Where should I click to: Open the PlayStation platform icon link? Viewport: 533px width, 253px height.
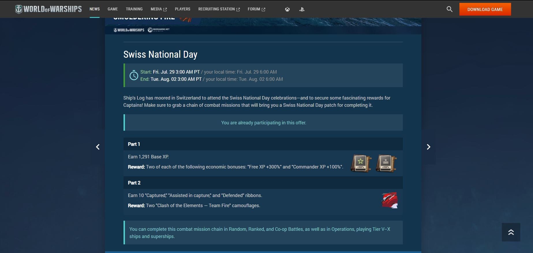click(302, 9)
